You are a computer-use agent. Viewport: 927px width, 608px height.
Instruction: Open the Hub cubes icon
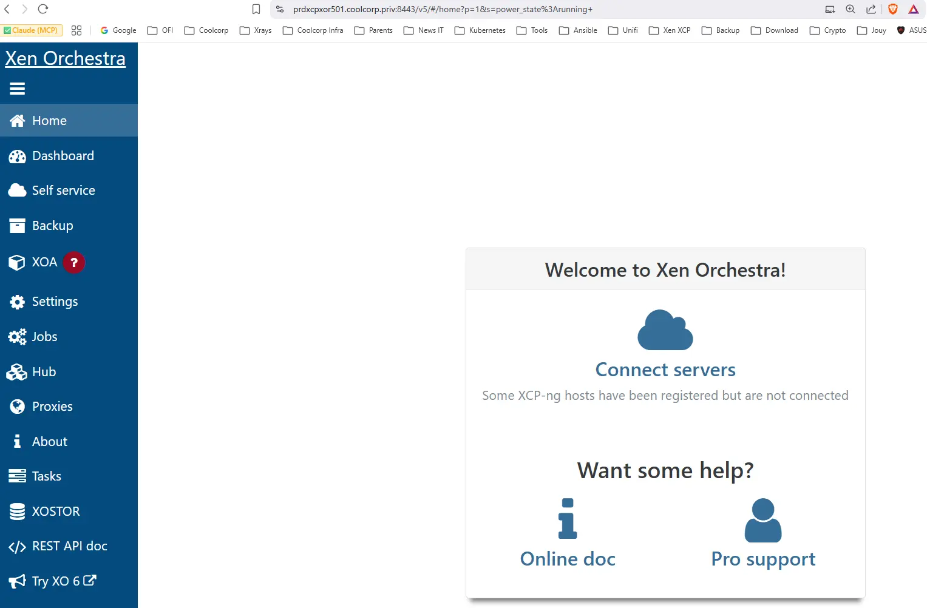[17, 372]
